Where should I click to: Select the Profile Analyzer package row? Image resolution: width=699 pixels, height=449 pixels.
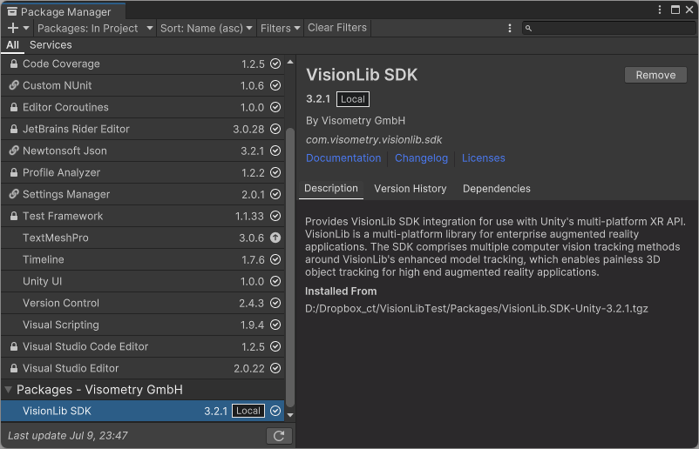pyautogui.click(x=143, y=172)
